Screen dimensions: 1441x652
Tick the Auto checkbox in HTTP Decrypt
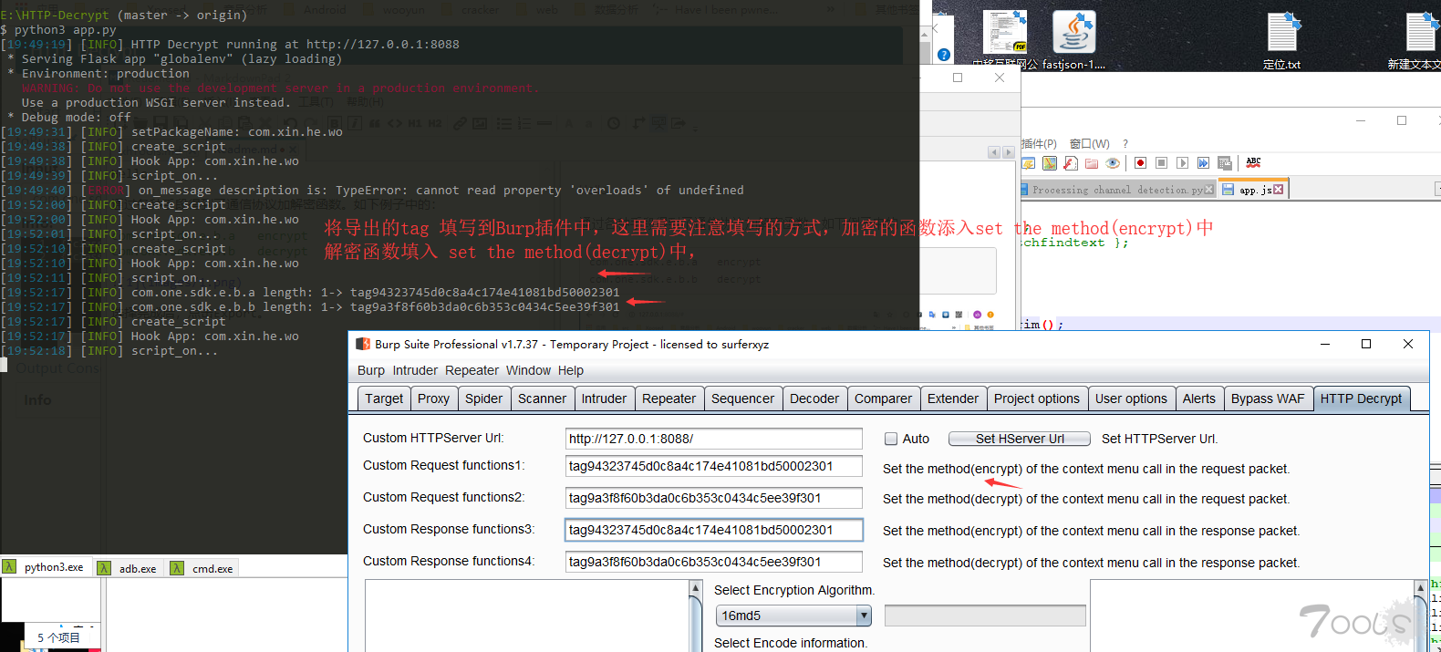tap(891, 439)
